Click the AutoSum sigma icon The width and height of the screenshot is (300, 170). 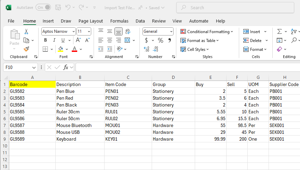point(279,31)
